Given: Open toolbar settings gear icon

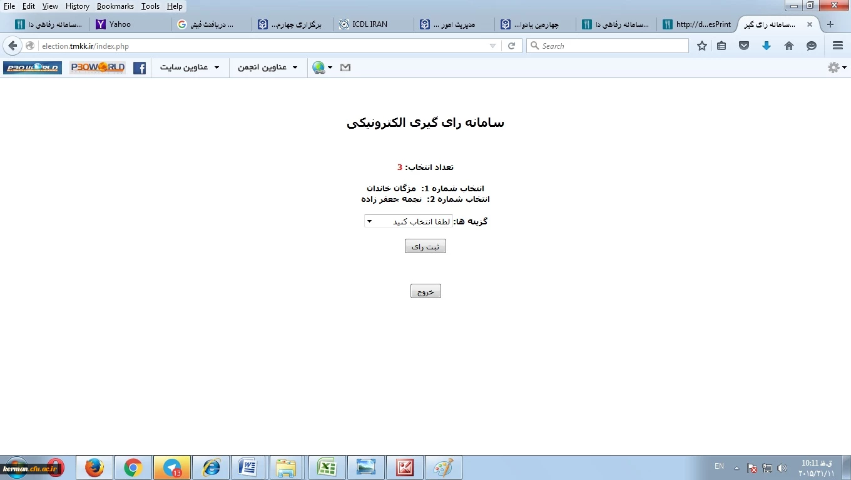Looking at the screenshot, I should coord(836,67).
